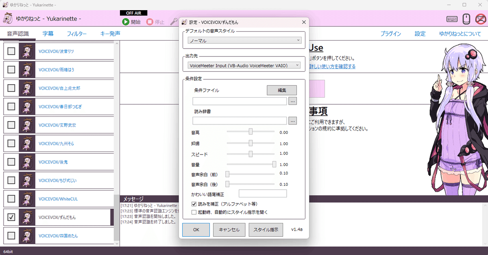Enable the VOICEVOX/白上虎太郎 checkbox
The width and height of the screenshot is (488, 255).
[x=11, y=88]
